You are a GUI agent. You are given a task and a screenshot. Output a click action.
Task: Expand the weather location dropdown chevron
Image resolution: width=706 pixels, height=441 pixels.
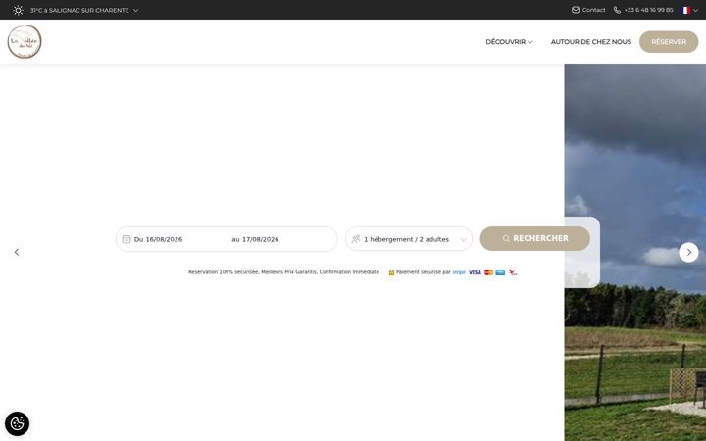[136, 11]
